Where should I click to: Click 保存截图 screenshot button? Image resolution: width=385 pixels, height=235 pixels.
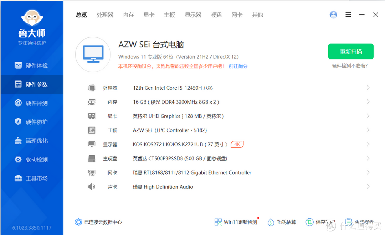320,222
